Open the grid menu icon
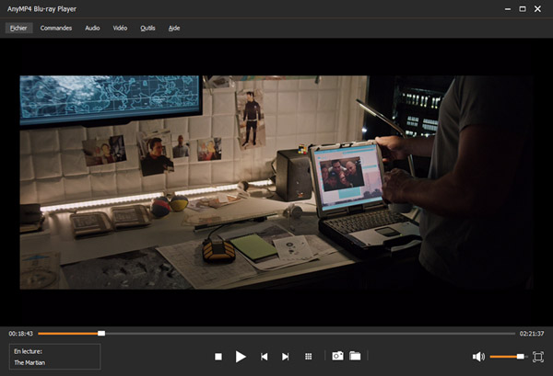 click(x=309, y=356)
